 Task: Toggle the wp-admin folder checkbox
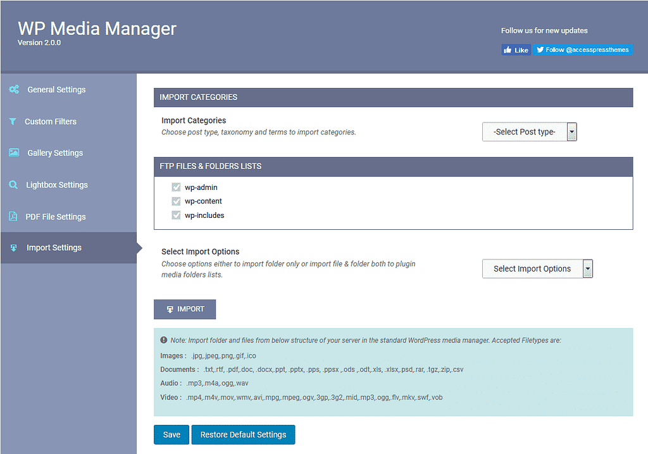point(176,187)
